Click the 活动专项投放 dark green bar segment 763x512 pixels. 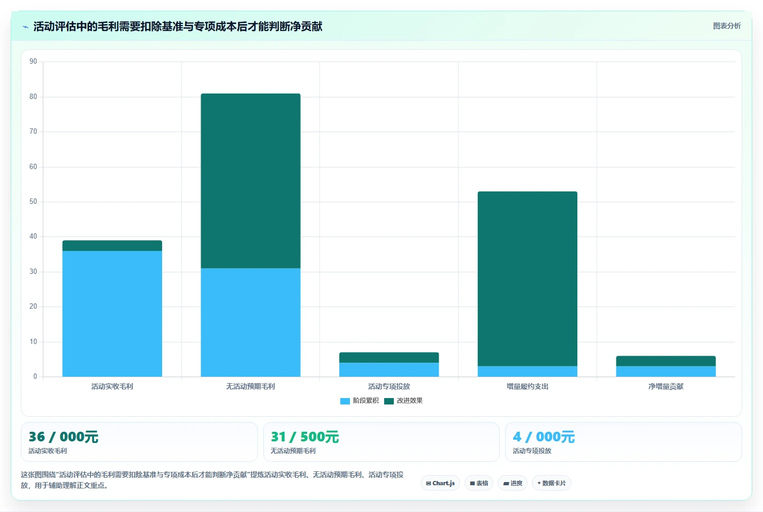coord(389,357)
